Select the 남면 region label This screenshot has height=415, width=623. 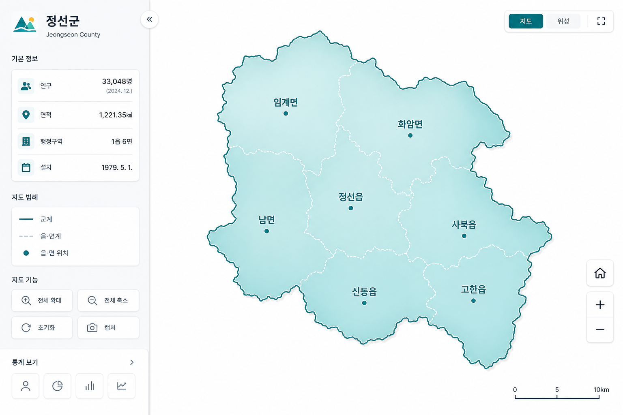(x=267, y=220)
